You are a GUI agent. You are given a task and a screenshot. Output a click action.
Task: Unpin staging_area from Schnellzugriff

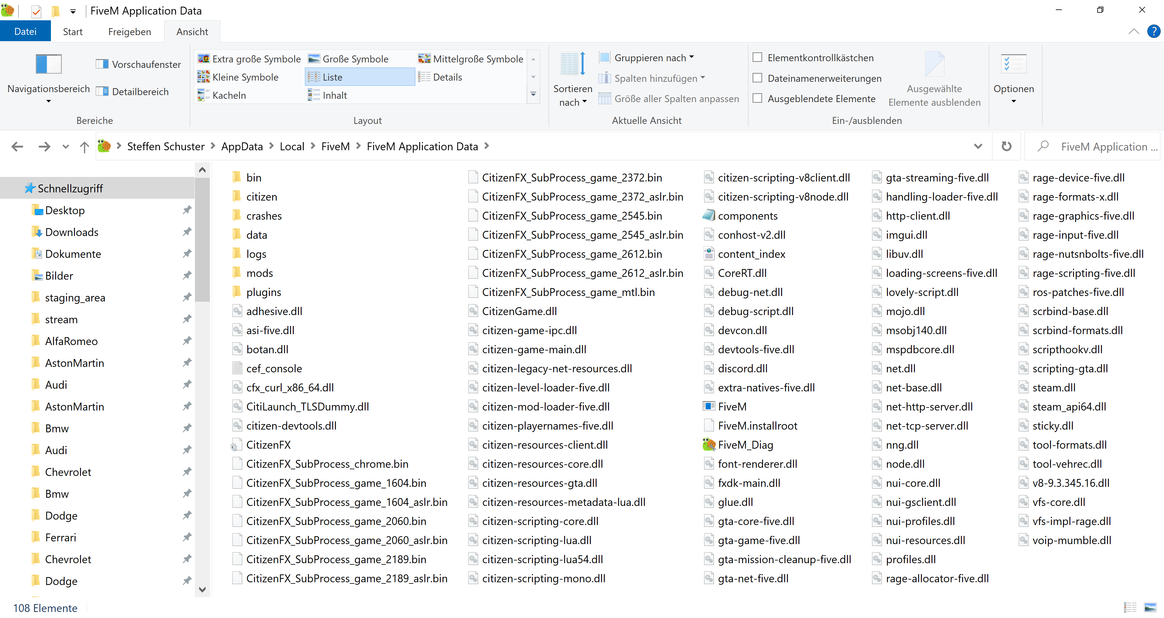click(187, 297)
